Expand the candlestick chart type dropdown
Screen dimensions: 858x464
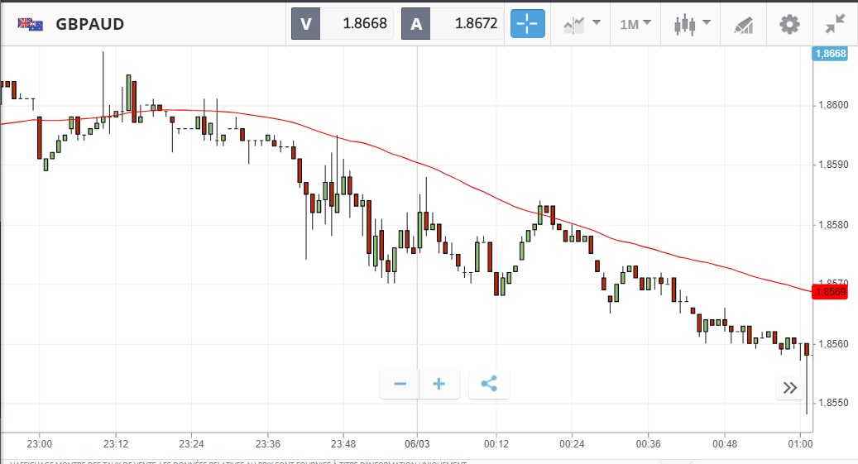coord(693,24)
